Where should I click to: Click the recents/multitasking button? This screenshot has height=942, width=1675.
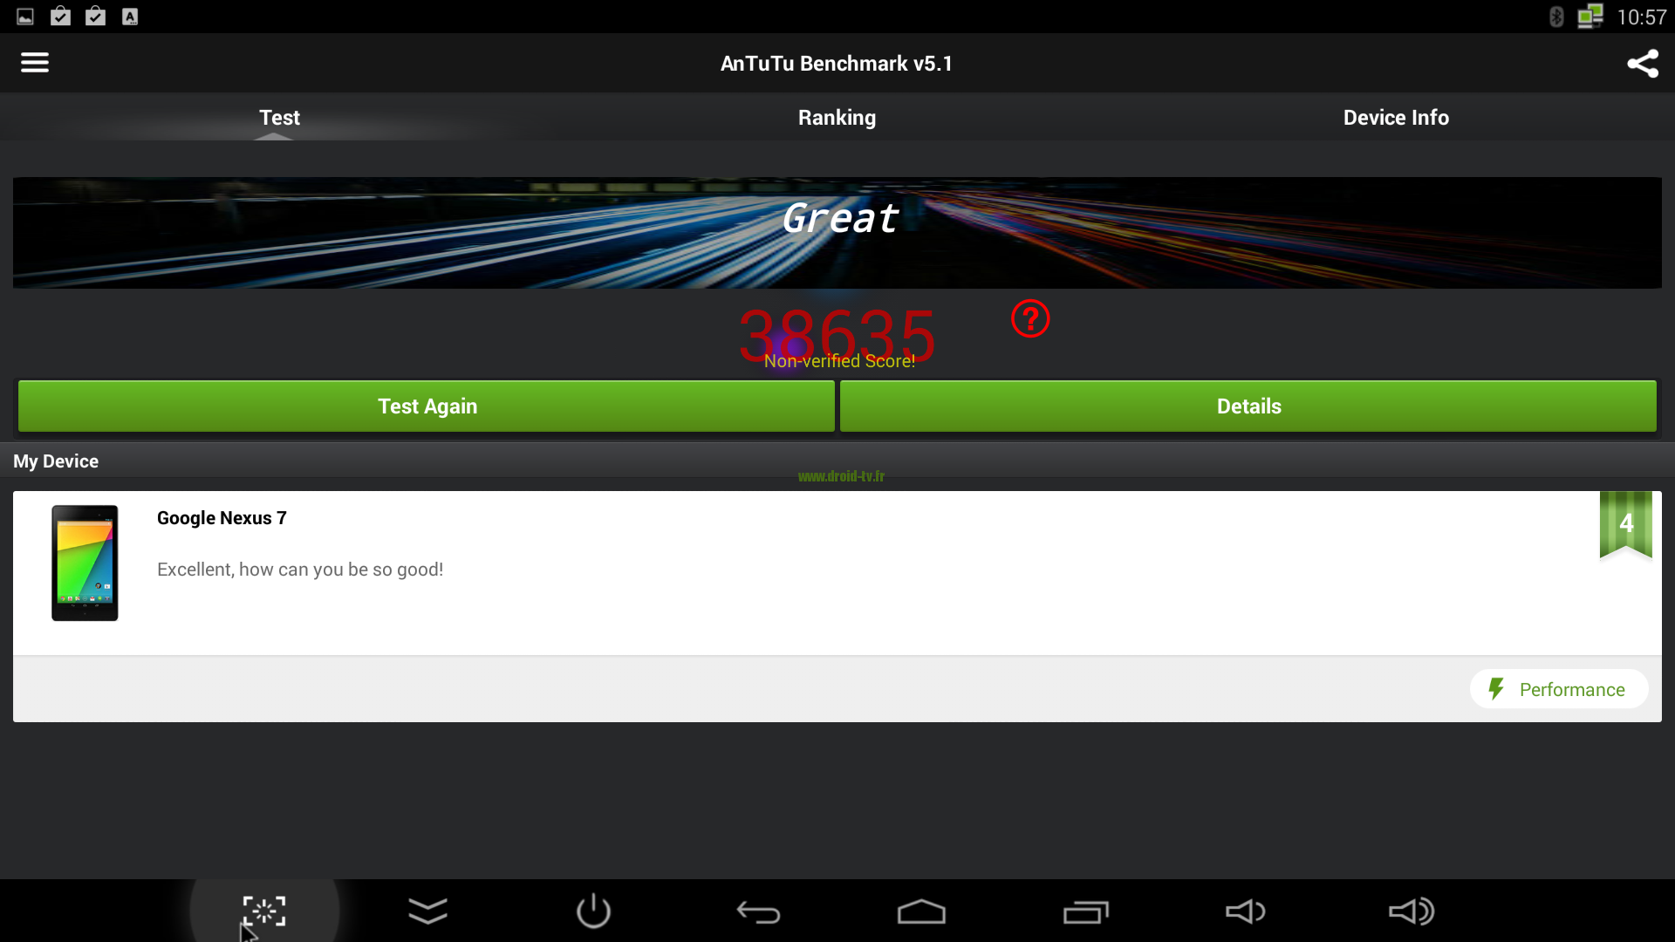tap(1086, 910)
